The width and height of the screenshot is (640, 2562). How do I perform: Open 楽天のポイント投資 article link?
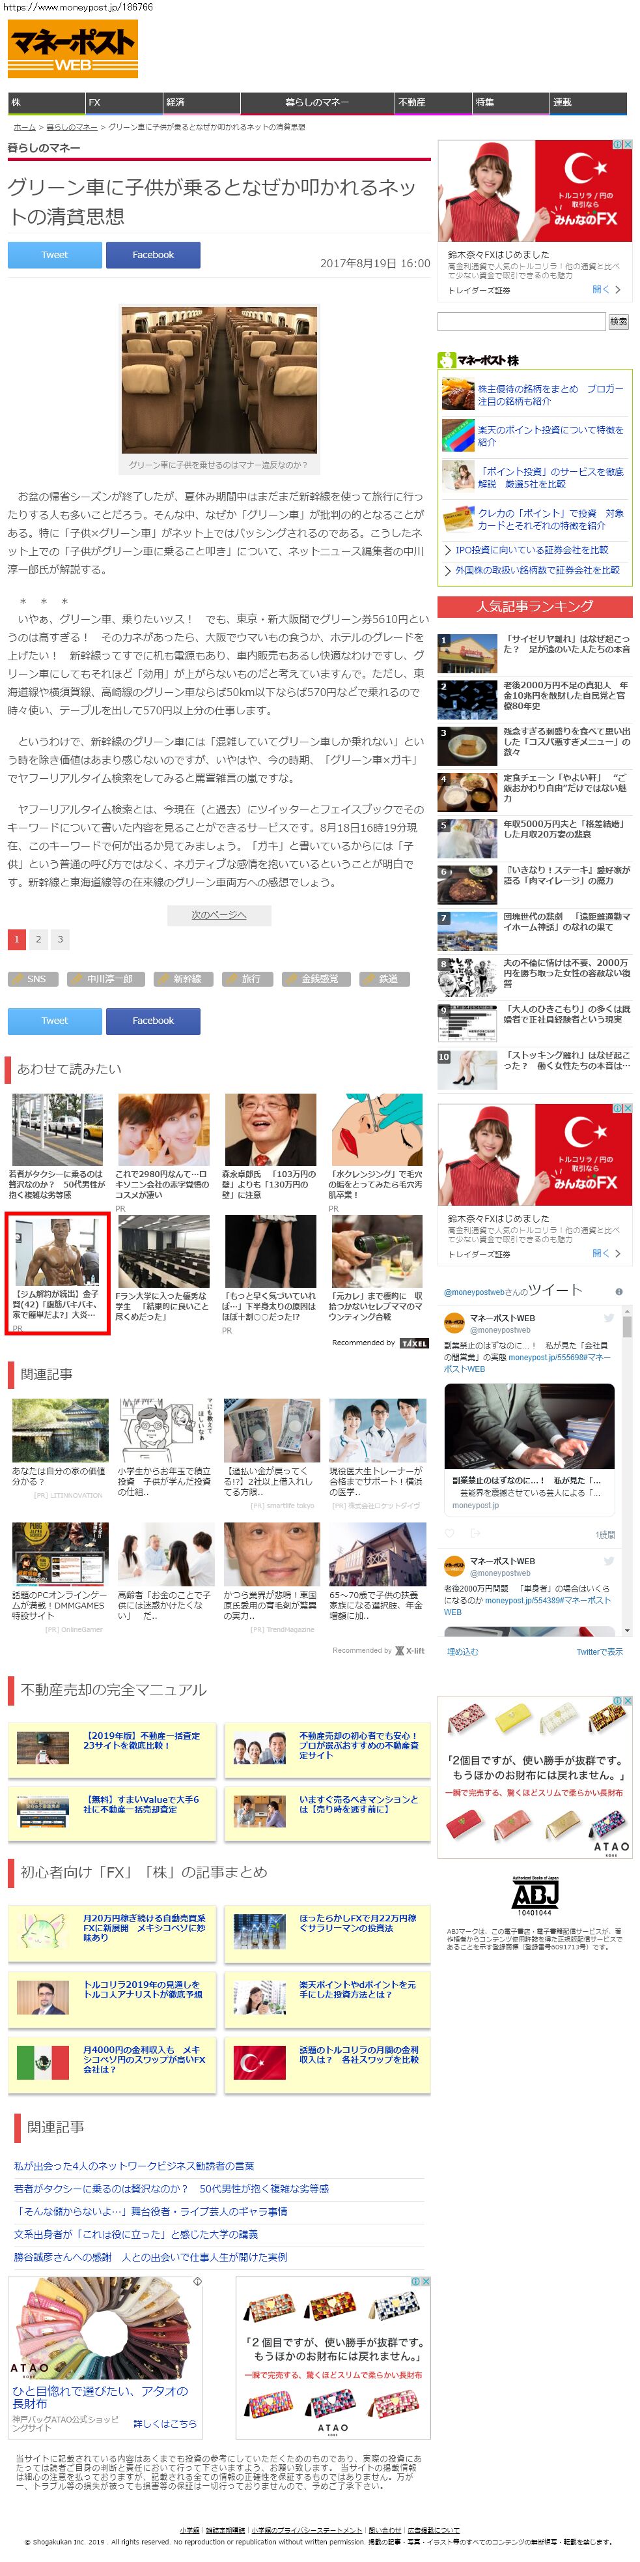tap(551, 435)
